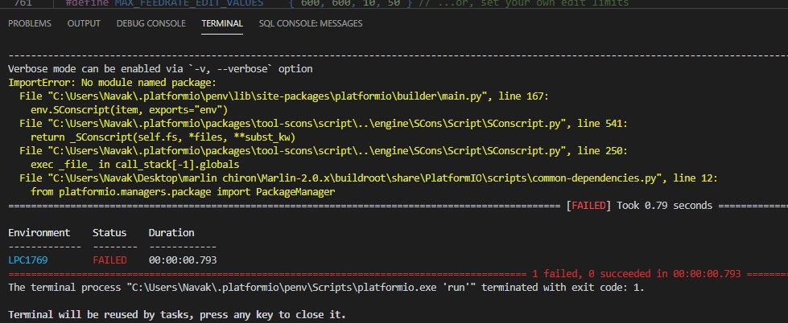Switch to the PROBLEMS tab
The width and height of the screenshot is (788, 323).
pyautogui.click(x=30, y=23)
